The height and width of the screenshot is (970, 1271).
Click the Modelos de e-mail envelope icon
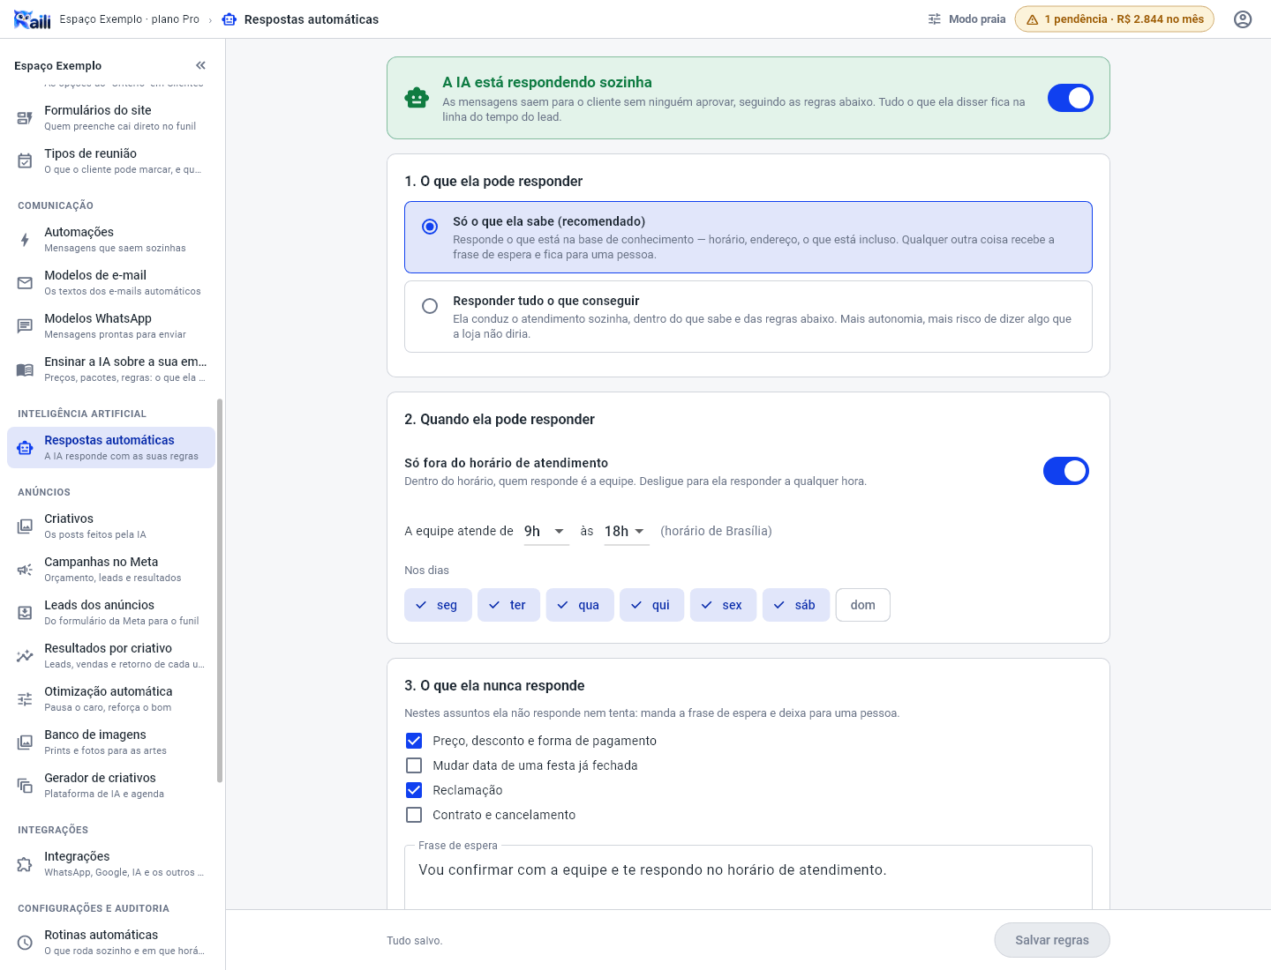point(25,283)
